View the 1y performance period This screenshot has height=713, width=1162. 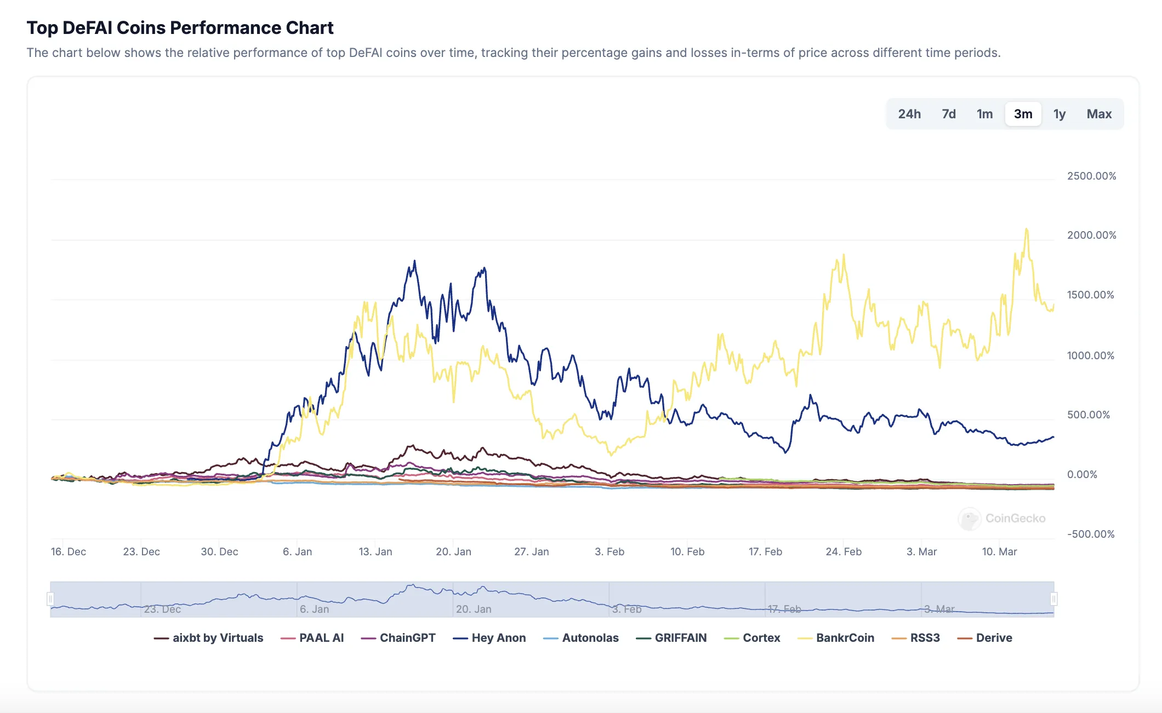tap(1060, 113)
